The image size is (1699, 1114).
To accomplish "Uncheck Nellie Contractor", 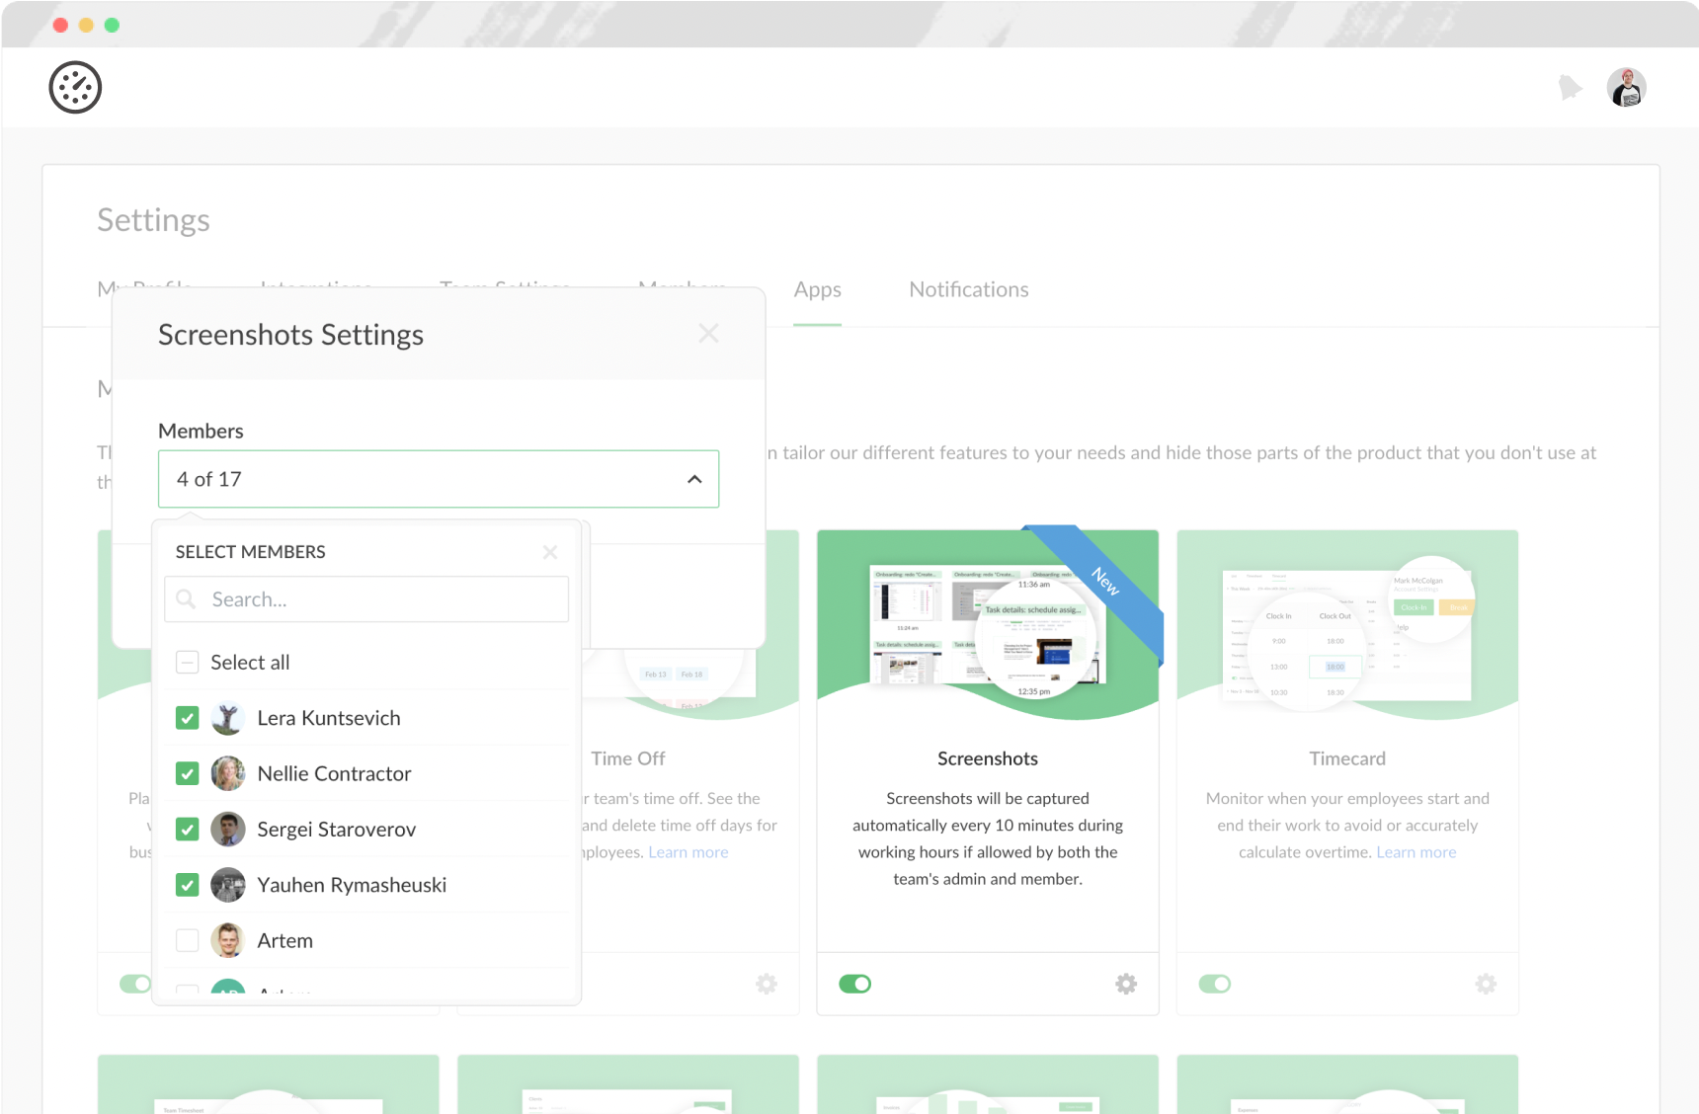I will pos(188,773).
